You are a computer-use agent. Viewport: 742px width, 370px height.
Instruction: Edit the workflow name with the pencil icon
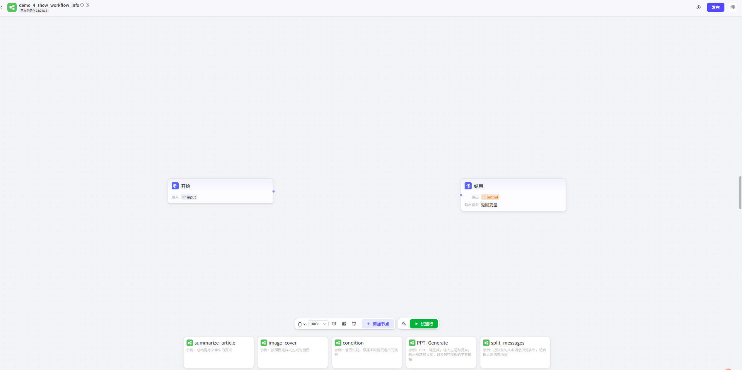87,5
